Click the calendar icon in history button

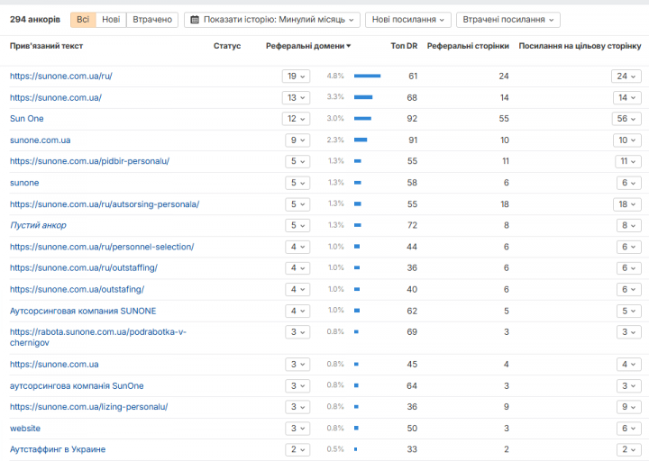coord(195,20)
